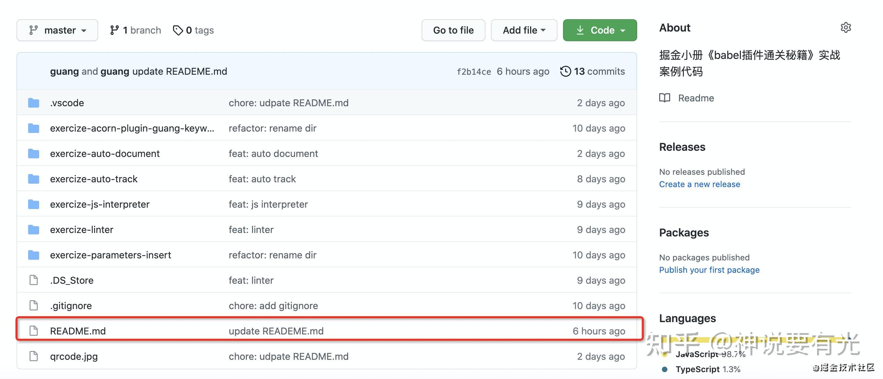Click the Readme book icon

coord(665,98)
